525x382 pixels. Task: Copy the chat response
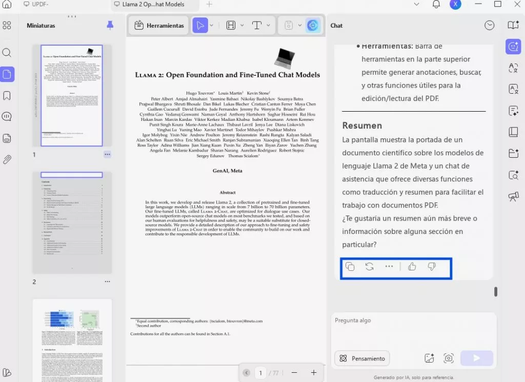(x=350, y=267)
